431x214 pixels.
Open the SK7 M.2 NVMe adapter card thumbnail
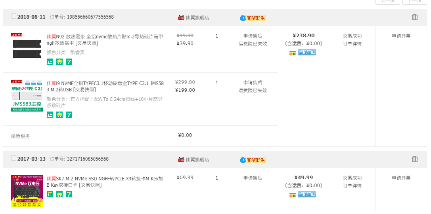pyautogui.click(x=27, y=191)
